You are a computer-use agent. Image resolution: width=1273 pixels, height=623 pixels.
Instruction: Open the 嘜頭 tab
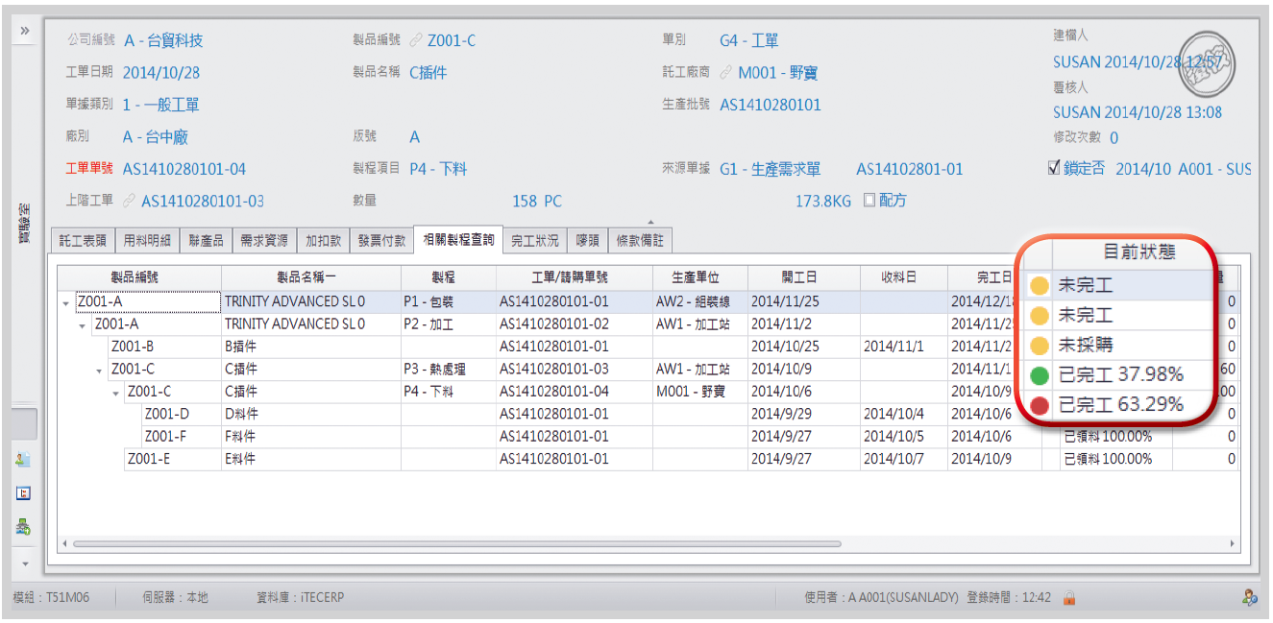click(x=587, y=240)
